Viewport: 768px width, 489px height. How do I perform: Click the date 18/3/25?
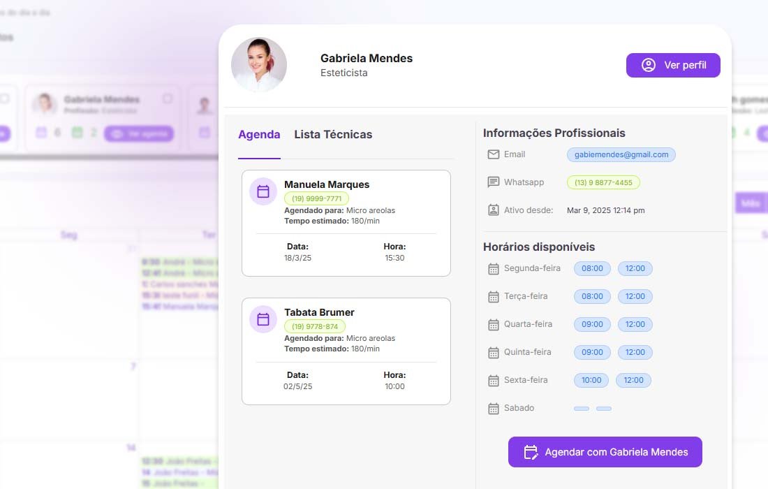(x=298, y=258)
